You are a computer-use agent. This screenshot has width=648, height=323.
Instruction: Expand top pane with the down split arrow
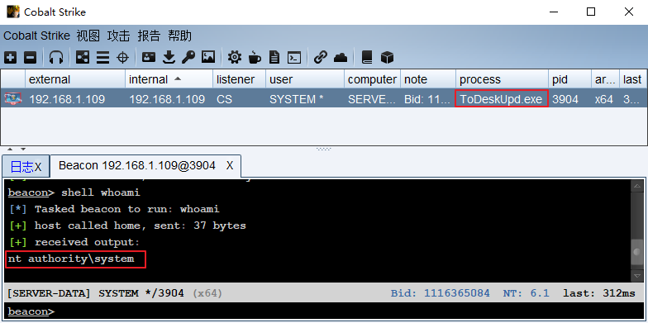click(23, 149)
